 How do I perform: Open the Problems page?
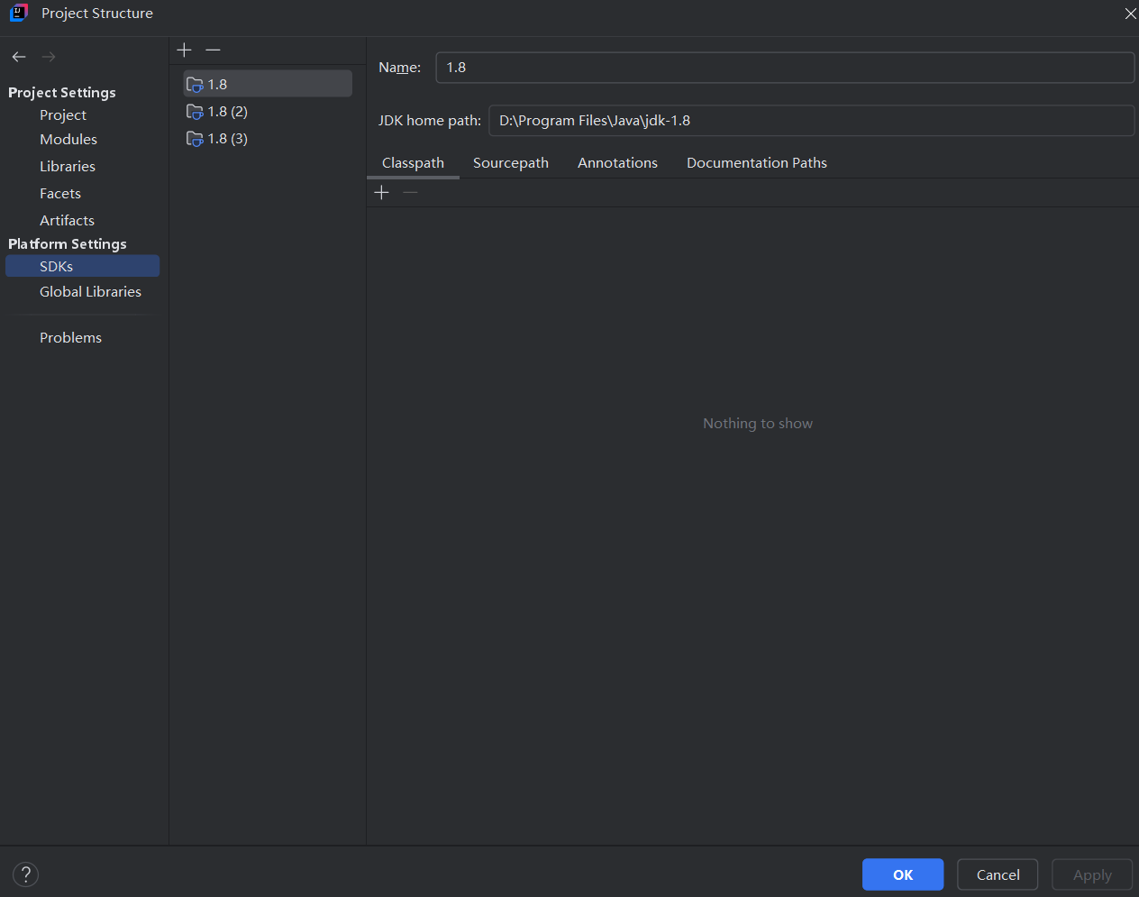point(70,337)
